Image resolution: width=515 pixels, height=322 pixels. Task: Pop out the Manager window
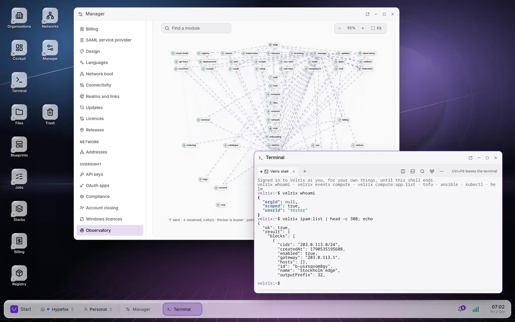pos(368,14)
